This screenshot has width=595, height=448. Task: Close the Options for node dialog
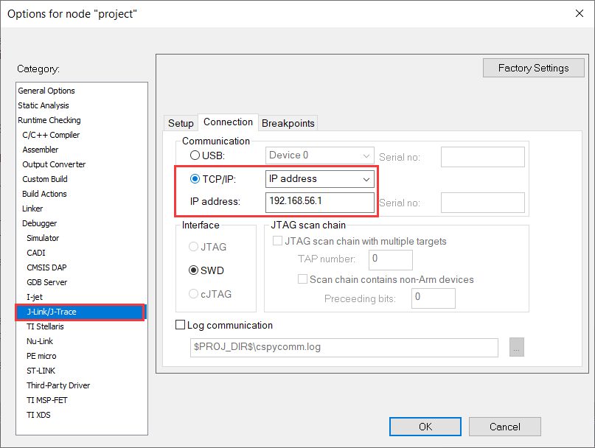click(x=579, y=14)
